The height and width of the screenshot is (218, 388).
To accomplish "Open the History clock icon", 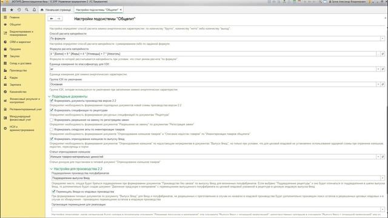I will 19,10.
